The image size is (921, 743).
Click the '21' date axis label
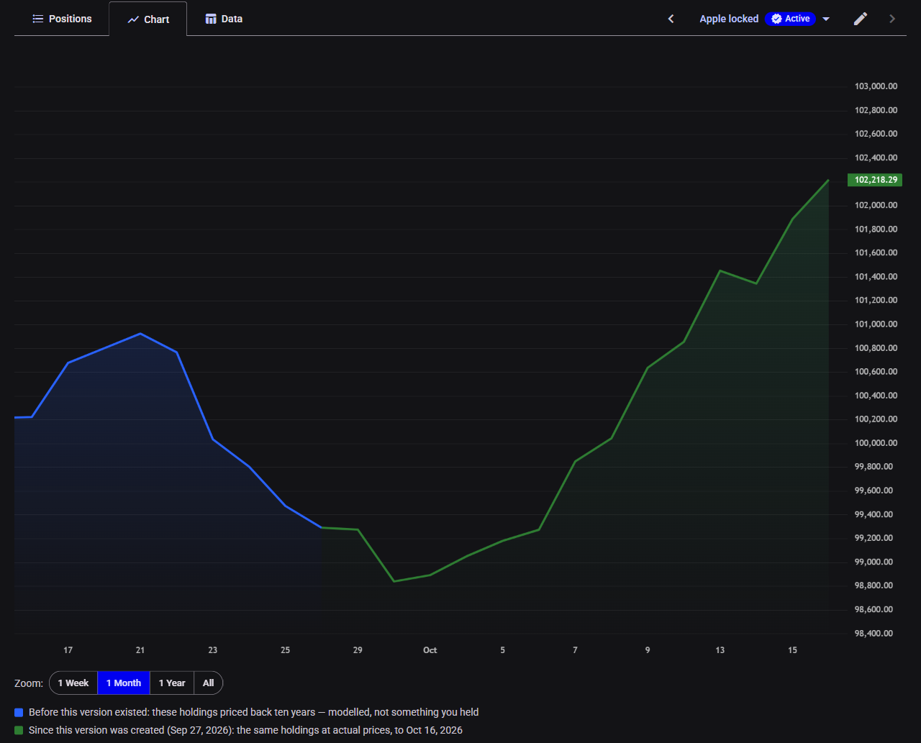coord(140,650)
